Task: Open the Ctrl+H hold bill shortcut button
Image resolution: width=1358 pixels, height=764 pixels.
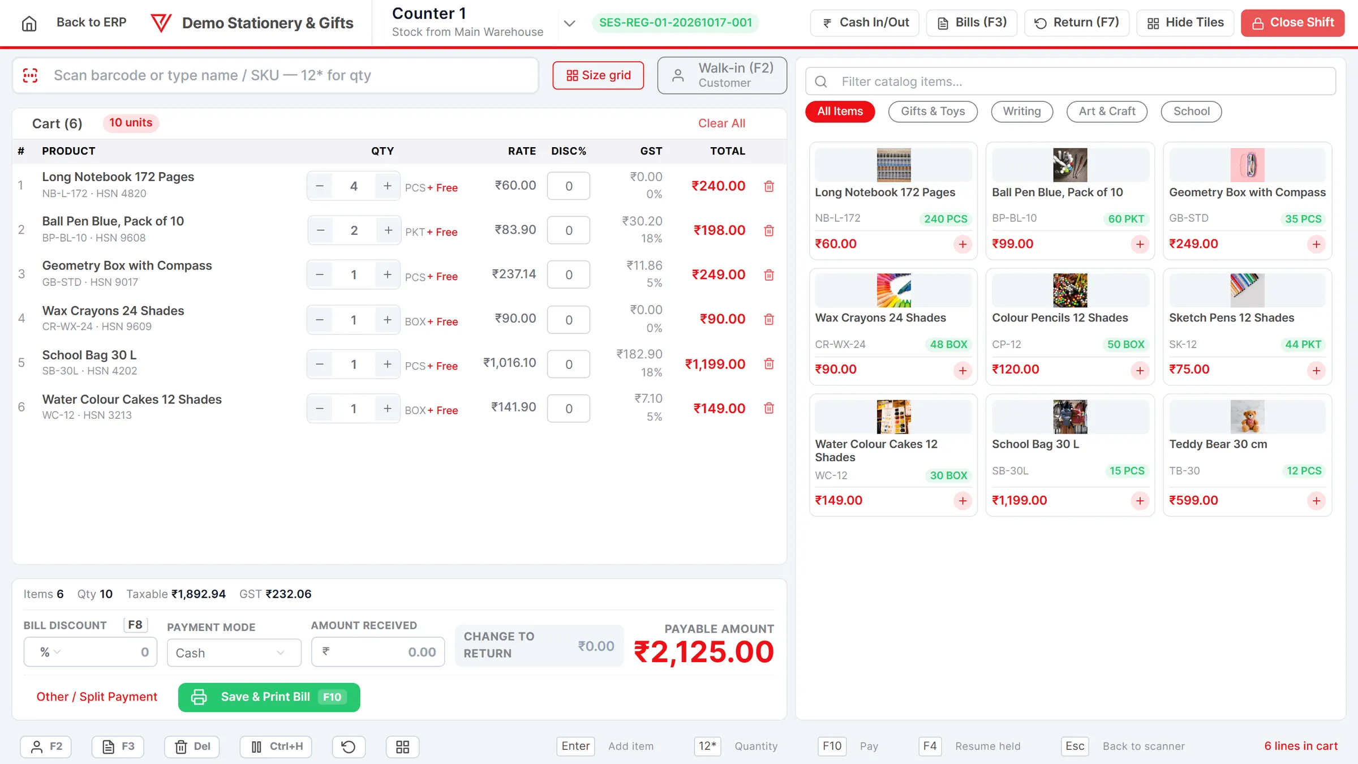Action: tap(276, 746)
